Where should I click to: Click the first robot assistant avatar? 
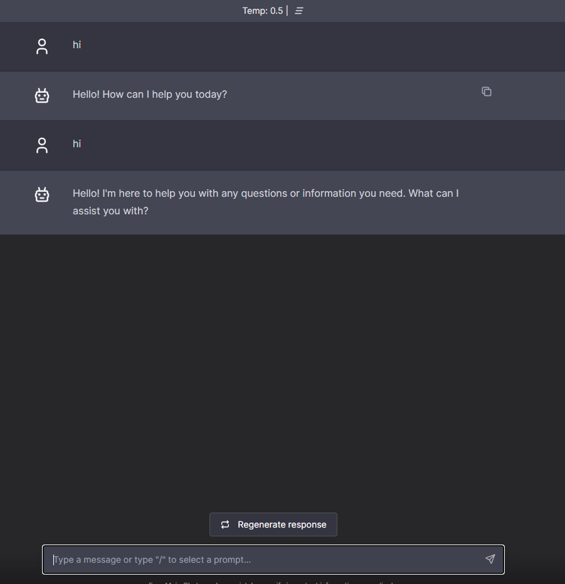pos(42,96)
